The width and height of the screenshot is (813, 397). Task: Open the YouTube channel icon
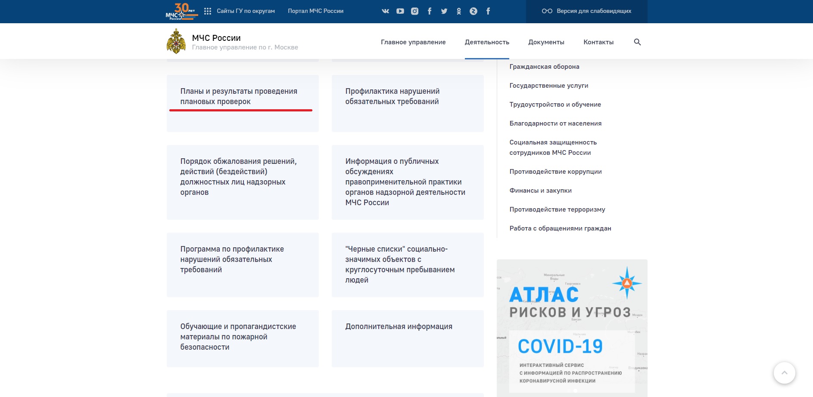coord(400,11)
